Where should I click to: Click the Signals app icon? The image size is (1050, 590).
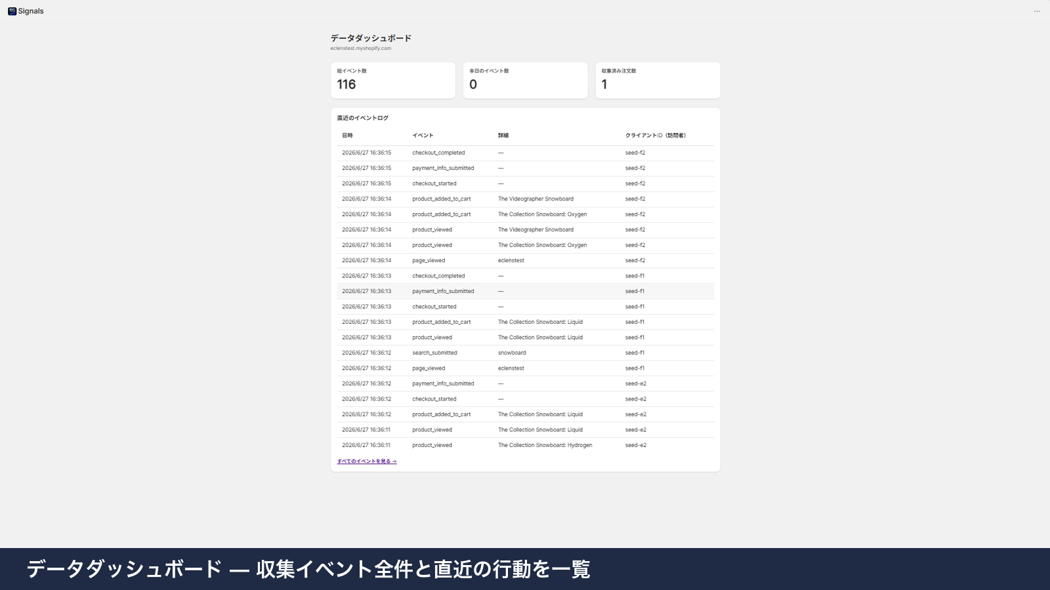click(x=12, y=11)
